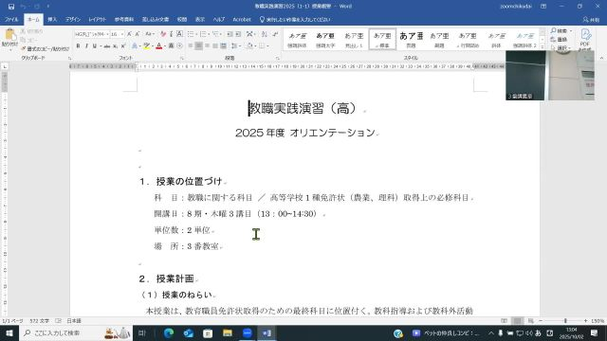
Task: Click the character shading icon
Action: pyautogui.click(x=171, y=46)
